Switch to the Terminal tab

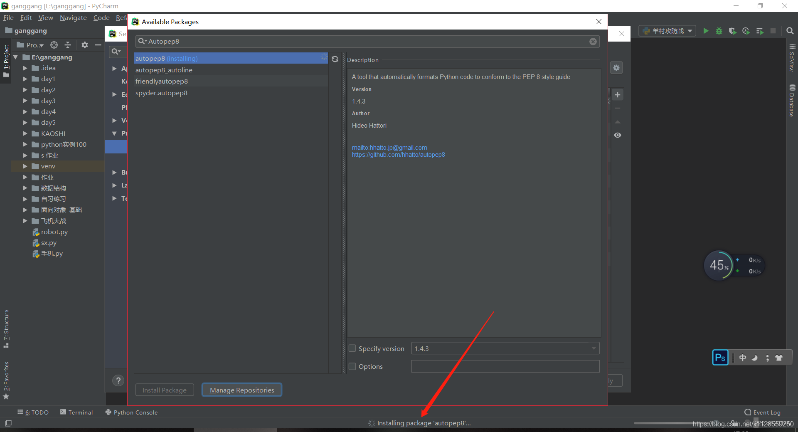(x=76, y=412)
